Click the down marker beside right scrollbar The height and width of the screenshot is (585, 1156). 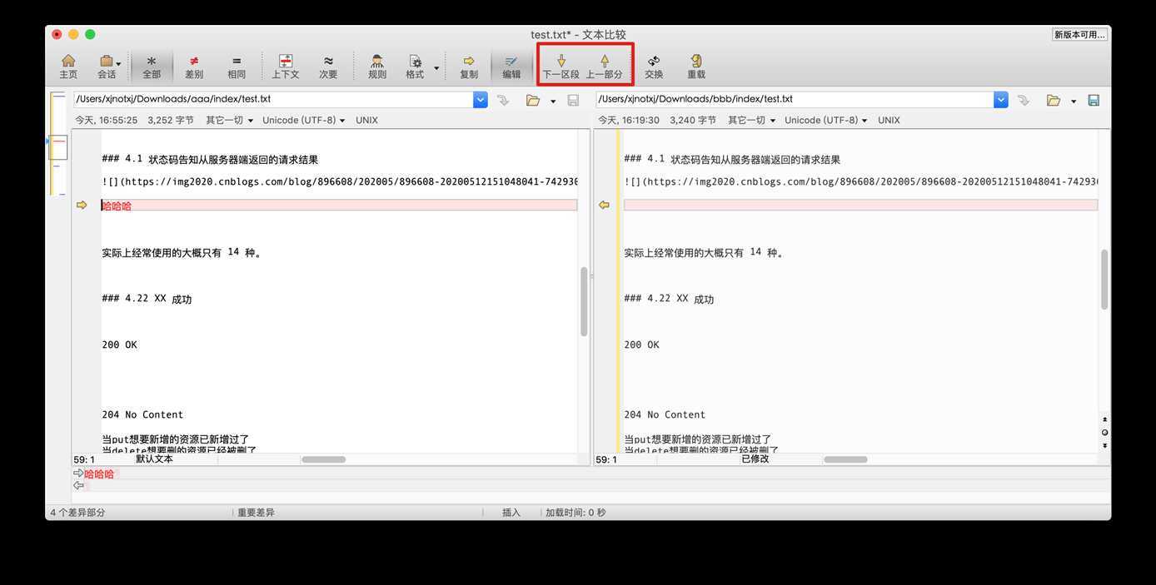(1104, 446)
